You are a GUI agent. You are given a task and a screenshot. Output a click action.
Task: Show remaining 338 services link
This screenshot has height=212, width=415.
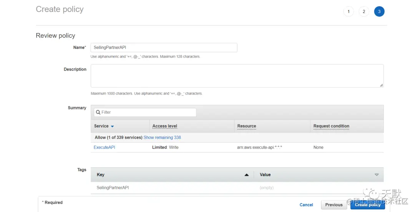pyautogui.click(x=162, y=137)
